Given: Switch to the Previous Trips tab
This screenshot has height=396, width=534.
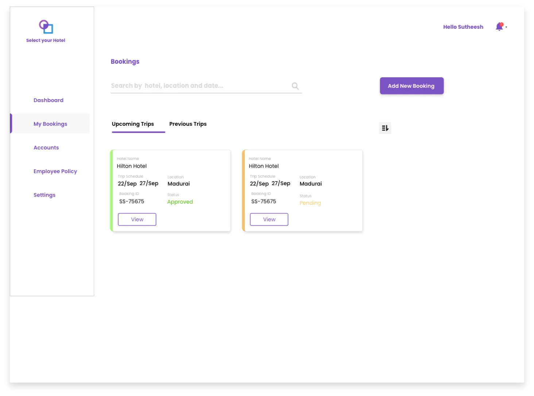Looking at the screenshot, I should tap(188, 124).
